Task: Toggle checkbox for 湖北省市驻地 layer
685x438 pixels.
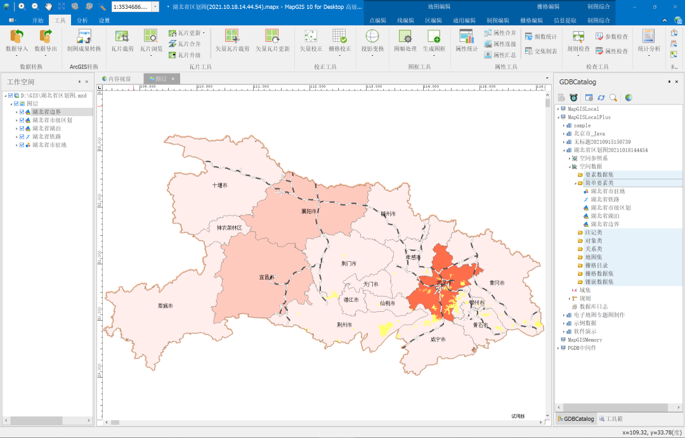Action: coord(22,145)
